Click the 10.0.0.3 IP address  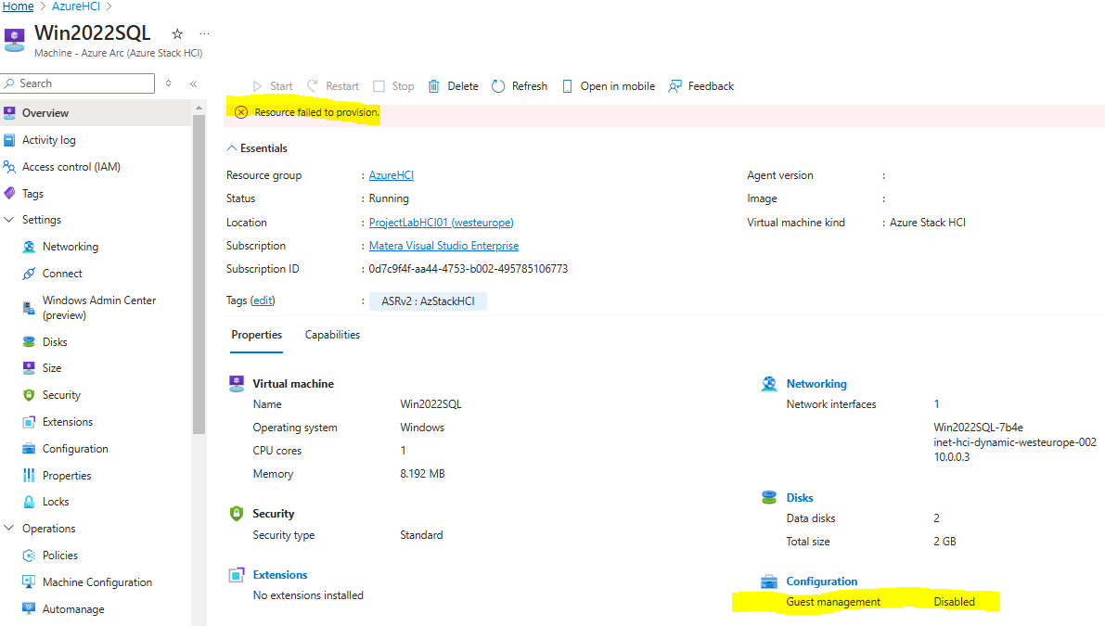tap(951, 457)
